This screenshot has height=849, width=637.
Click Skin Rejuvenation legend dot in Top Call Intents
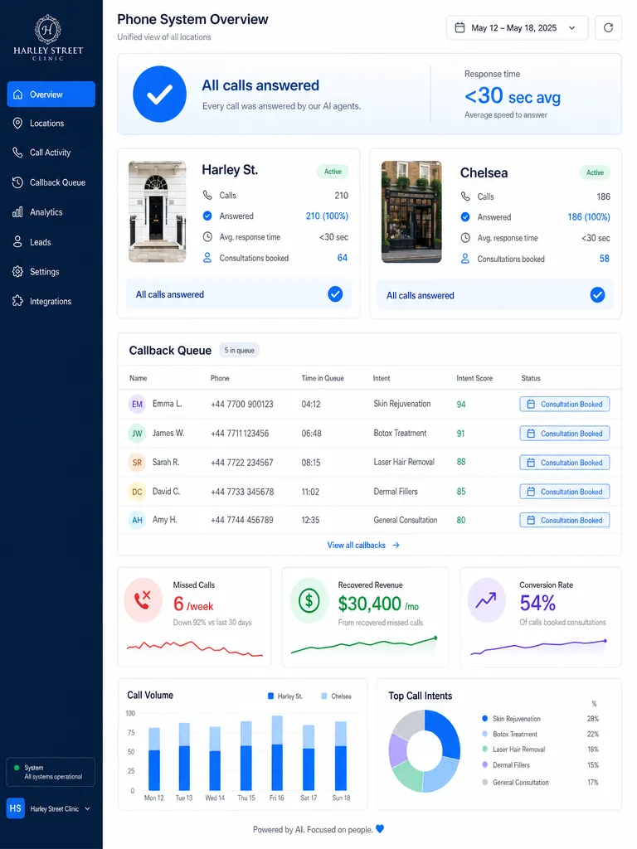(x=484, y=719)
